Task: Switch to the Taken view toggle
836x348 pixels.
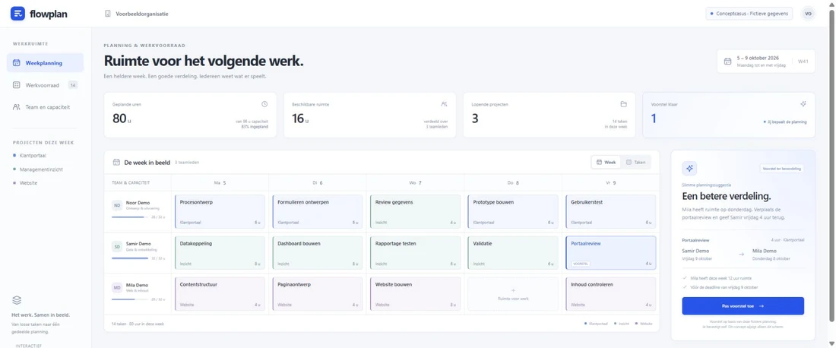Action: coord(635,162)
